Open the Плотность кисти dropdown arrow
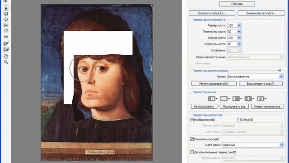Viewport: 289px width, 163px height. (239, 32)
